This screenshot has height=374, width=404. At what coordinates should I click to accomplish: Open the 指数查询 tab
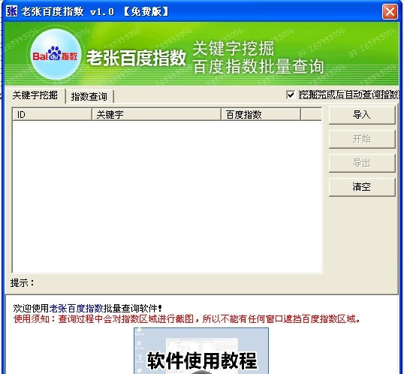89,97
